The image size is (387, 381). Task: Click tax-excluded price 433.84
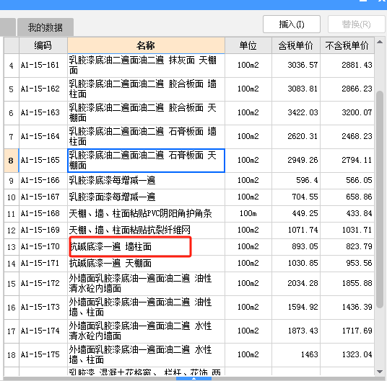[359, 214]
